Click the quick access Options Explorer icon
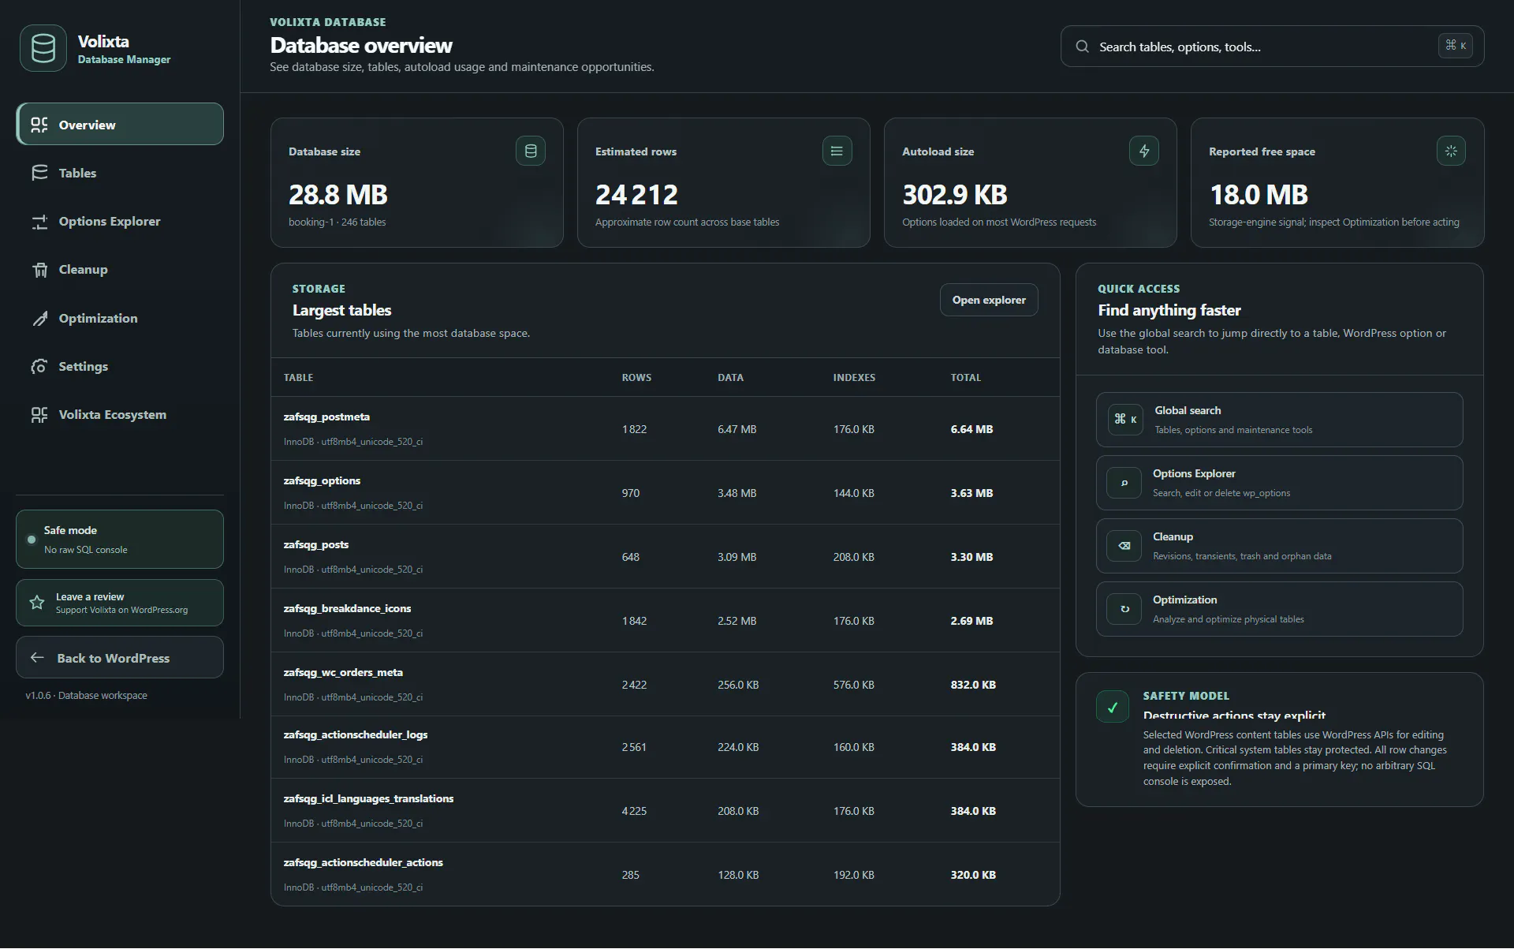 coord(1124,483)
